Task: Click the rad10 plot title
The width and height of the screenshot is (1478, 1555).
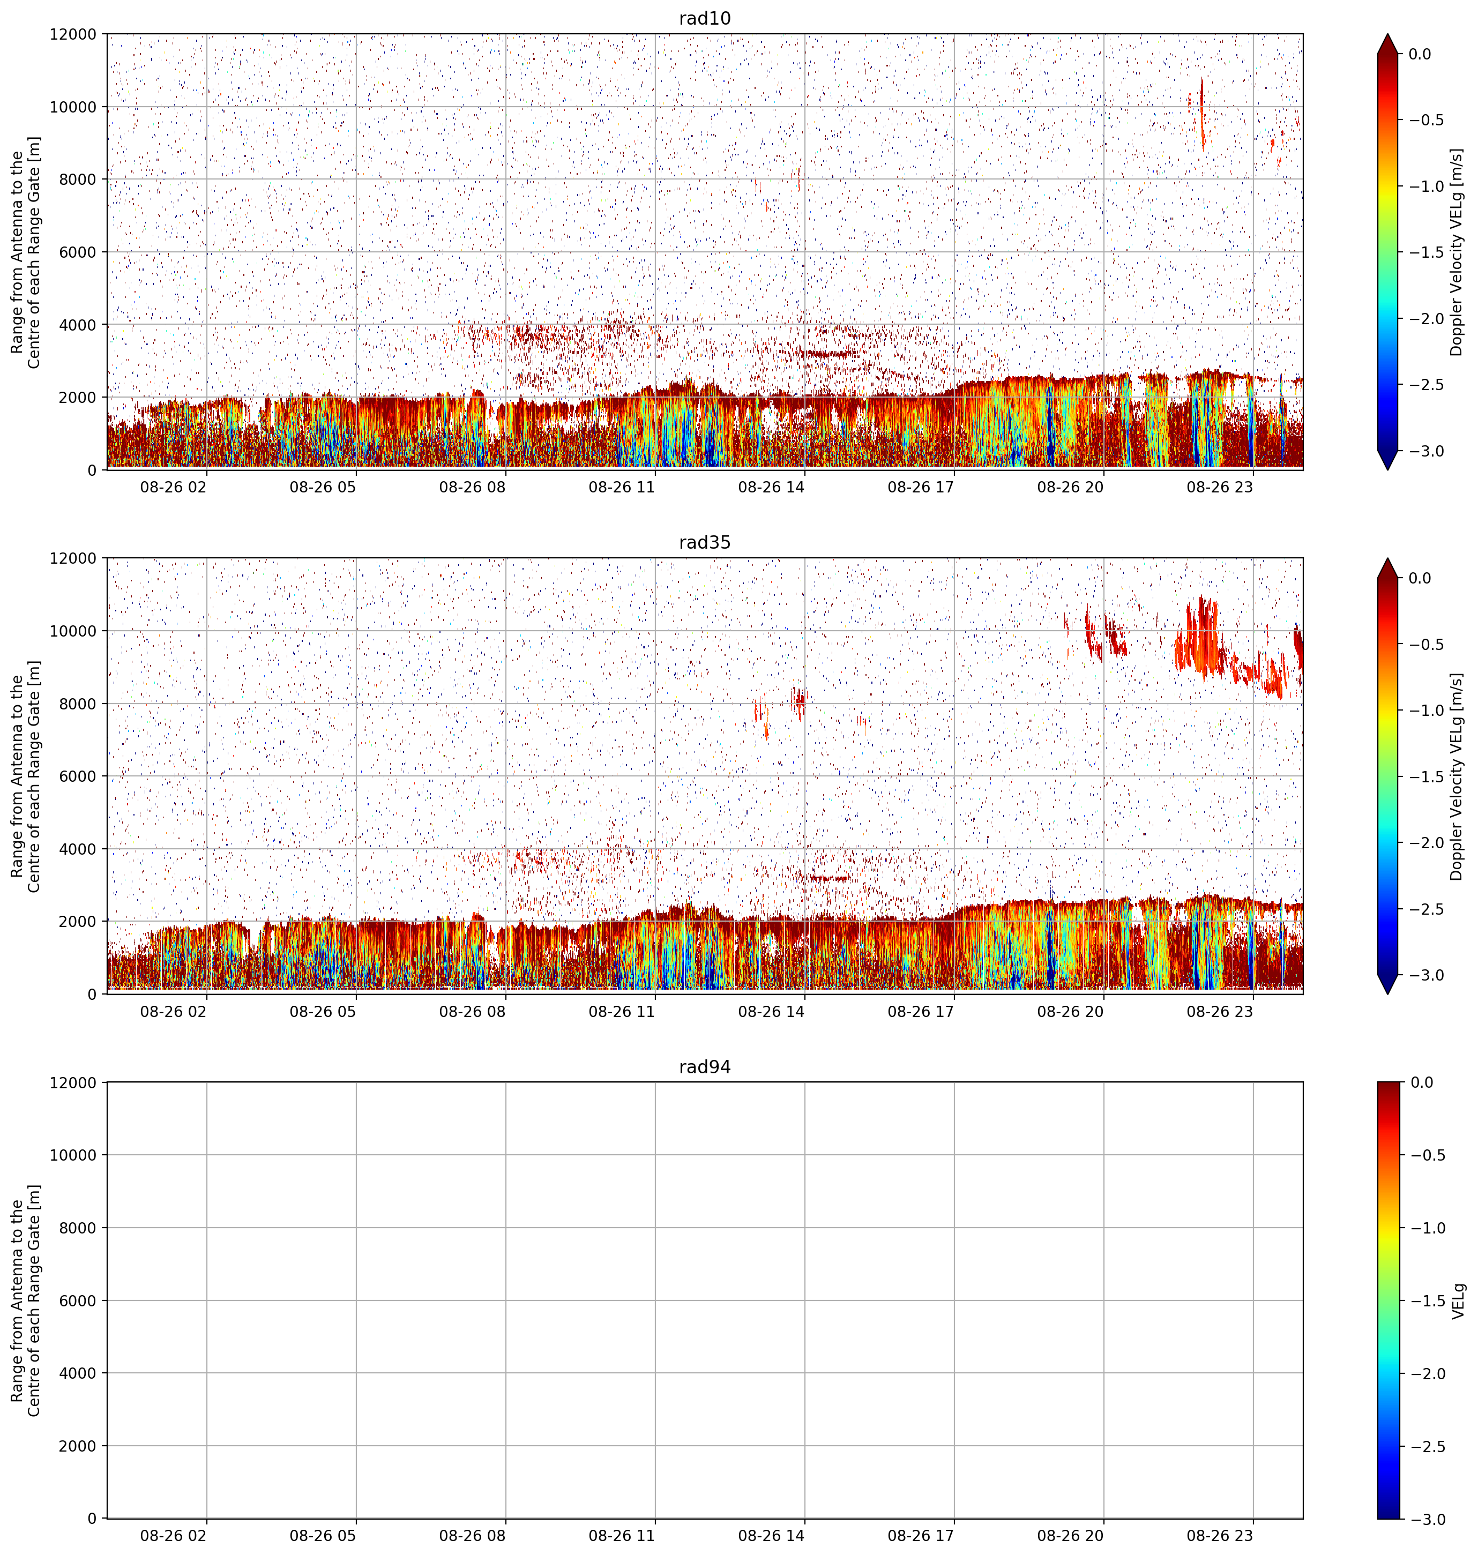Action: (704, 18)
